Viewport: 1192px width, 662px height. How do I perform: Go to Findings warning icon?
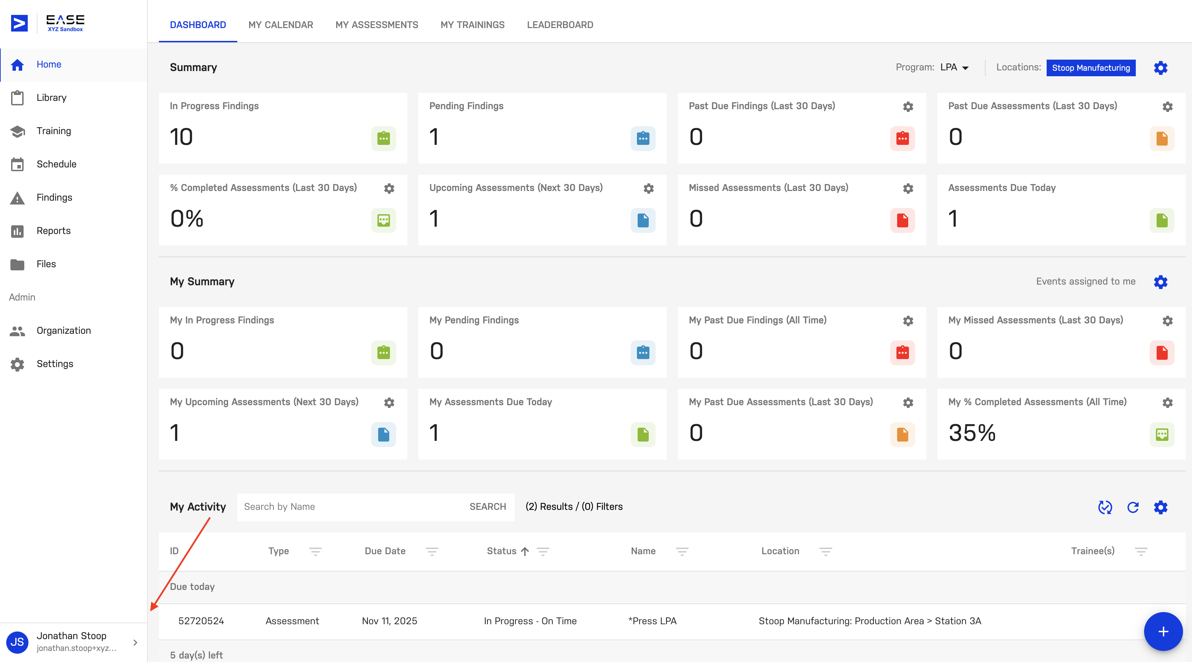[x=17, y=198]
